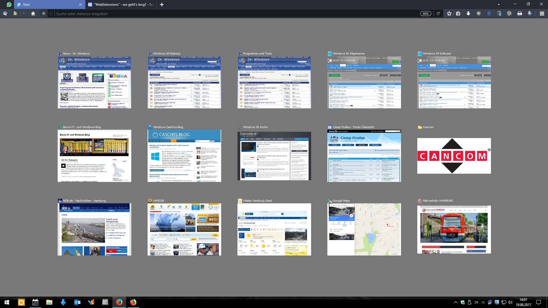Bookmark this page with the star icon
This screenshot has width=548, height=308.
point(449,13)
